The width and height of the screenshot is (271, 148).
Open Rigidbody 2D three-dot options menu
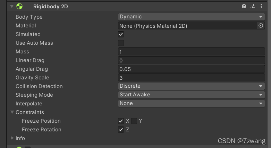(x=261, y=6)
